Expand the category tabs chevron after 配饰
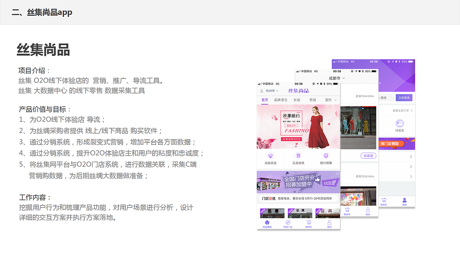Image resolution: width=460 pixels, height=258 pixels. click(336, 100)
